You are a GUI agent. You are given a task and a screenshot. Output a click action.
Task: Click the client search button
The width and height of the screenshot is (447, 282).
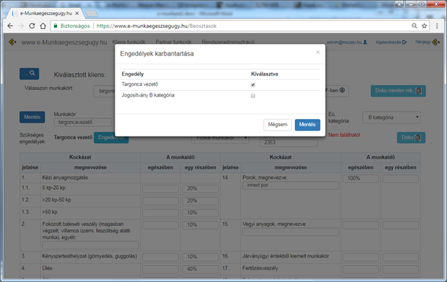click(x=30, y=74)
